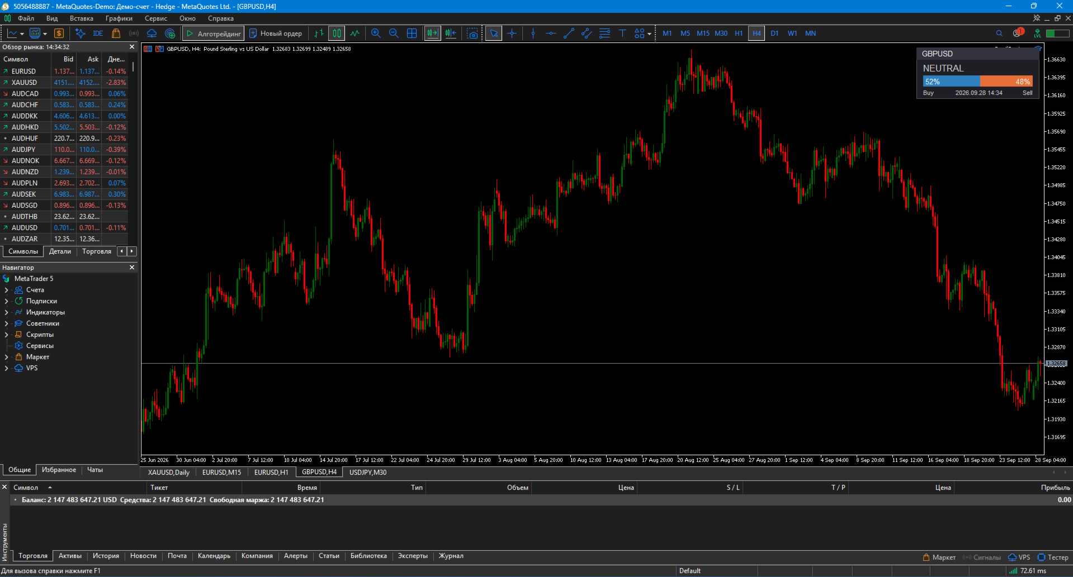
Task: Open the objects shapes dropdown arrow
Action: 649,34
